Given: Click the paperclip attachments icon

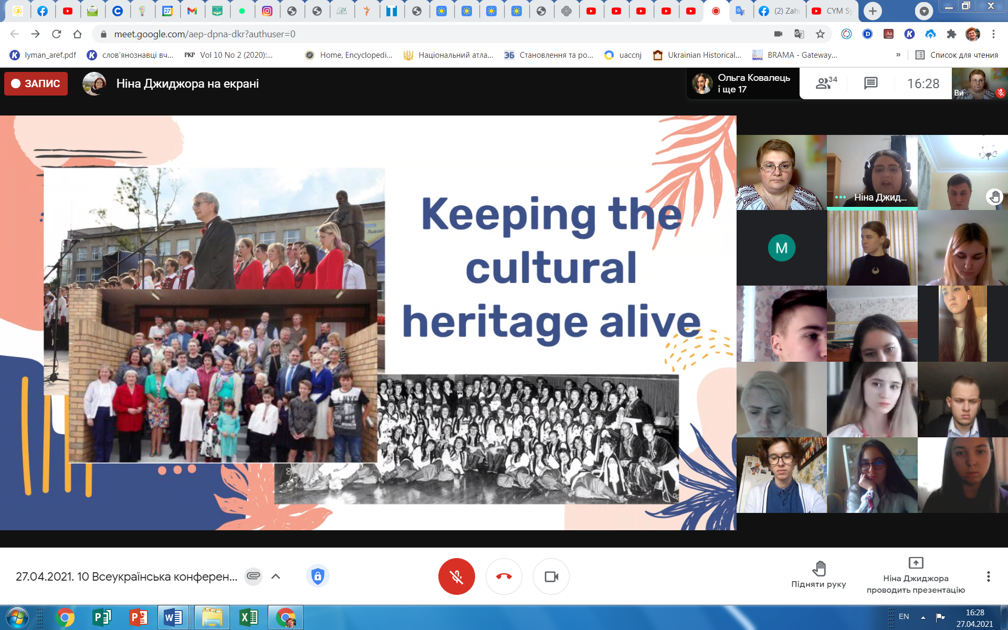Looking at the screenshot, I should pyautogui.click(x=253, y=576).
